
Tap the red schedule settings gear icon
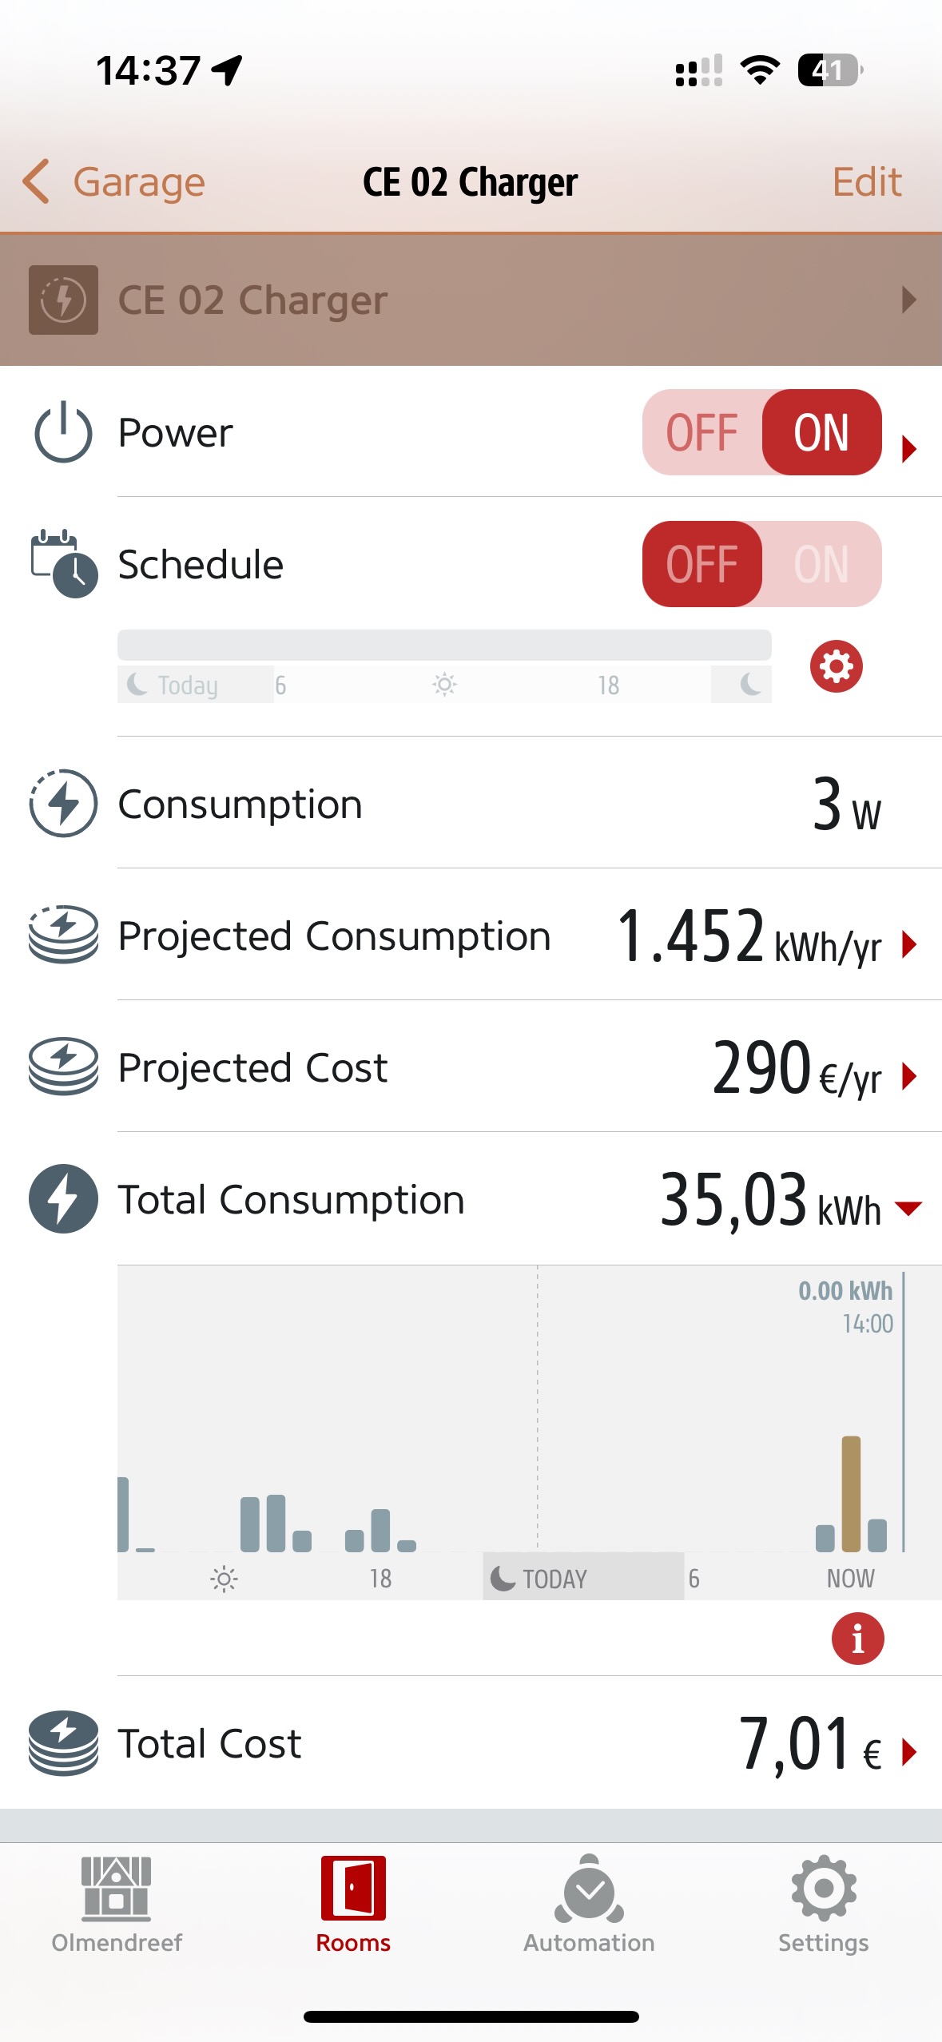(x=836, y=666)
